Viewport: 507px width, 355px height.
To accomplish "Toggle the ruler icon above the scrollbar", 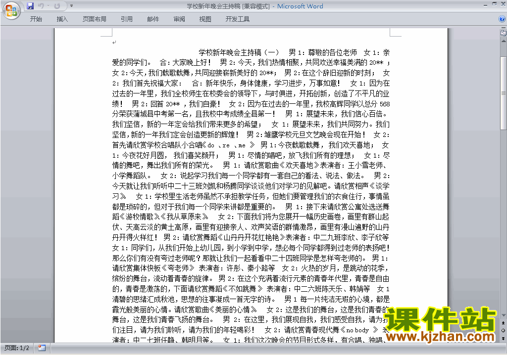I will tap(504, 33).
